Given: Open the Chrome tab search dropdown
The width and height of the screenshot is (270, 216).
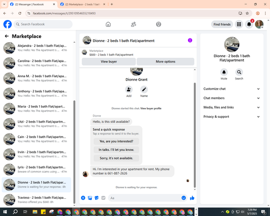Looking at the screenshot, I should point(4,4).
